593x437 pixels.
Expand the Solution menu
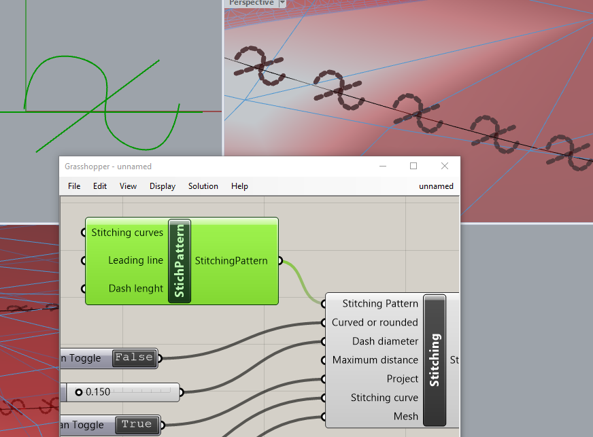point(203,186)
